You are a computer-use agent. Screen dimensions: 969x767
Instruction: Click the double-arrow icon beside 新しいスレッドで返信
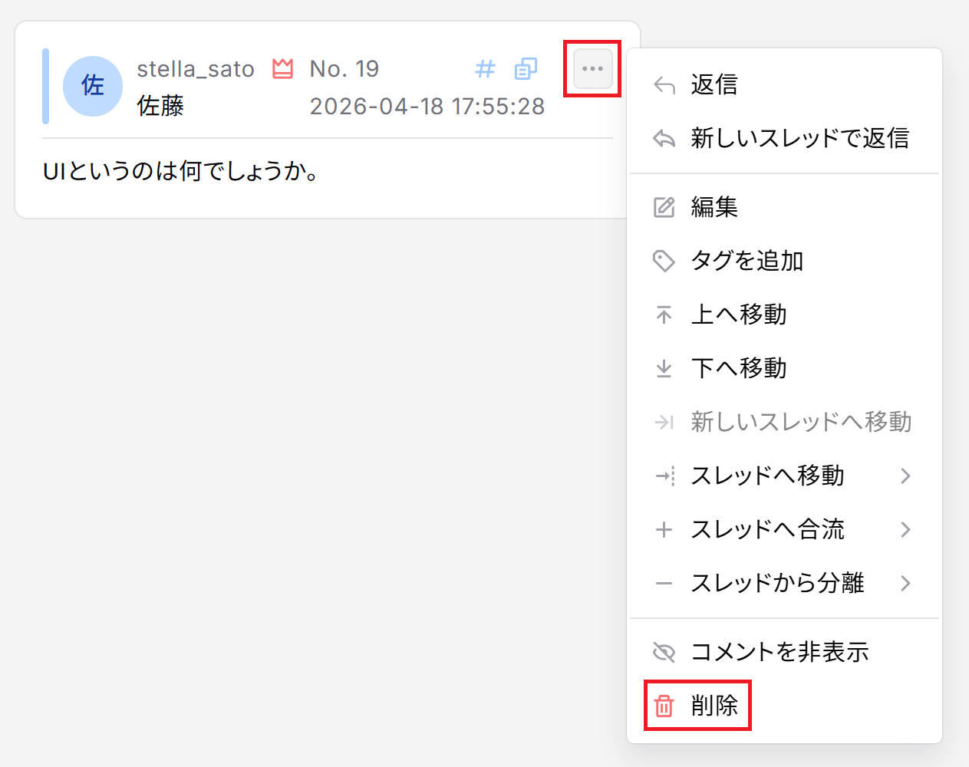point(664,138)
